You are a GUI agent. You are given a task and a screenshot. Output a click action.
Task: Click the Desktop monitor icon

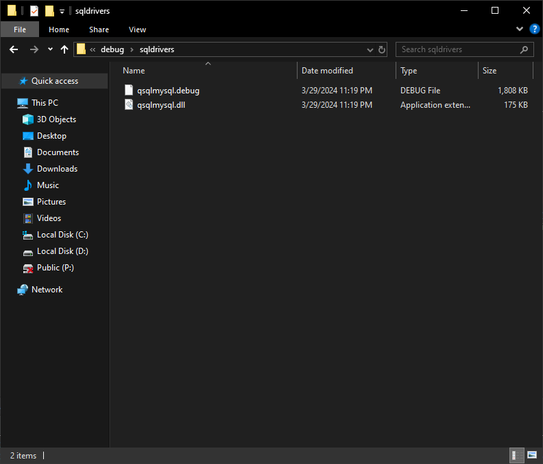(x=27, y=136)
